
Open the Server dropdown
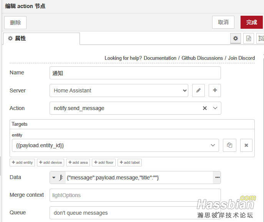coord(119,90)
